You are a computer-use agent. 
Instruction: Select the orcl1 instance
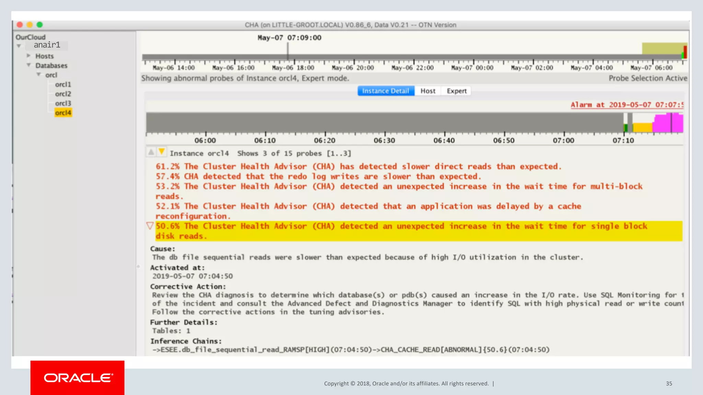(x=63, y=84)
